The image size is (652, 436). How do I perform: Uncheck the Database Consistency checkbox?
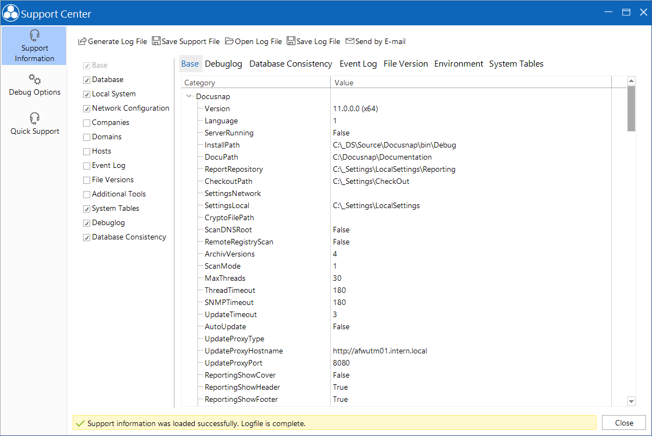(x=86, y=237)
